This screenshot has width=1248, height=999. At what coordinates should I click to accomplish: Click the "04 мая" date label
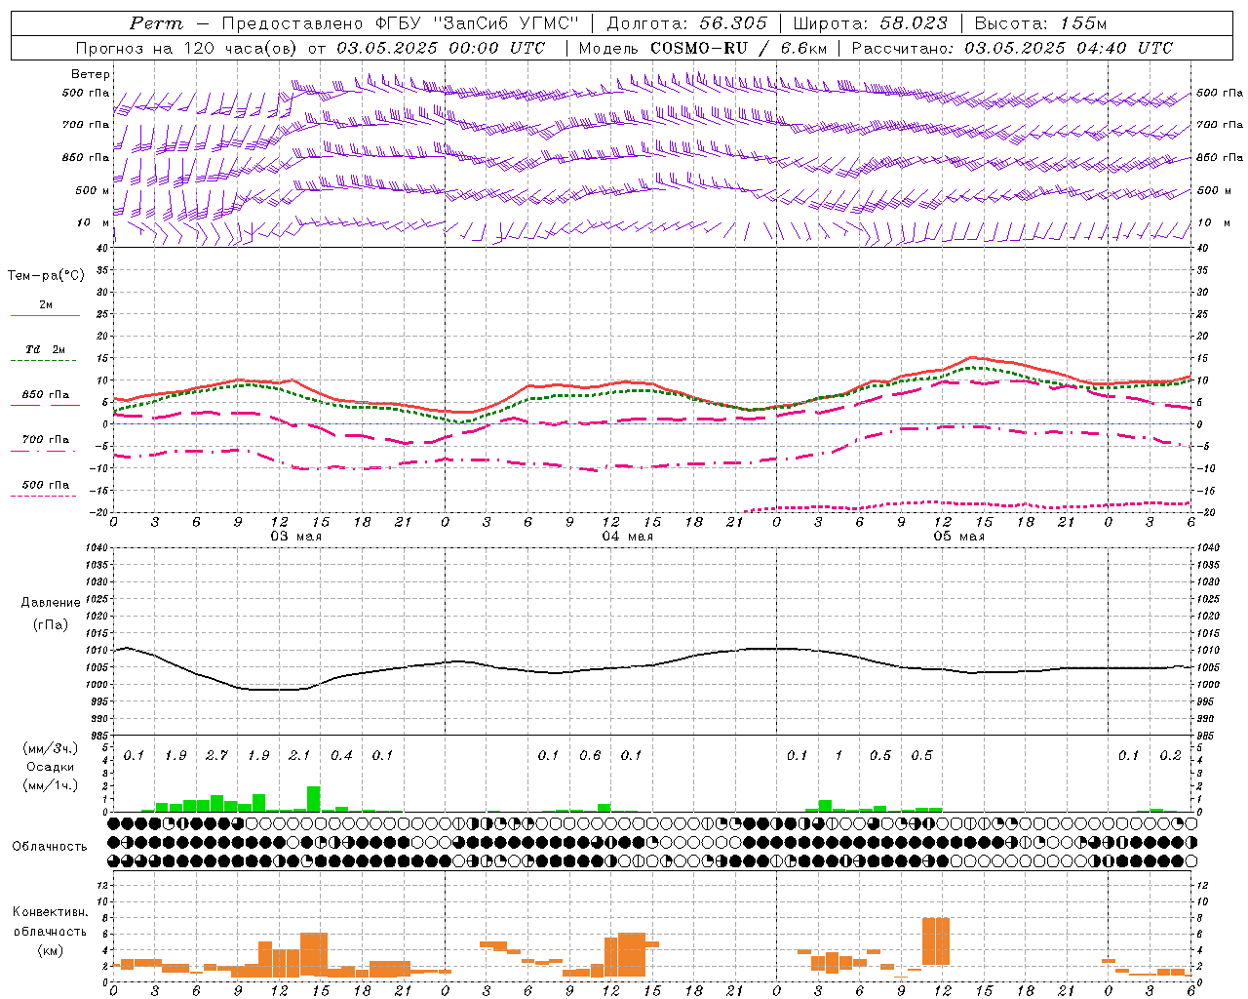pyautogui.click(x=627, y=537)
